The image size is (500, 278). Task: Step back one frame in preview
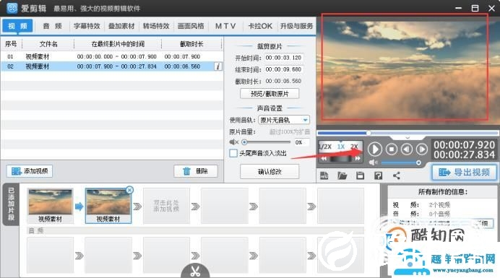coord(407,149)
